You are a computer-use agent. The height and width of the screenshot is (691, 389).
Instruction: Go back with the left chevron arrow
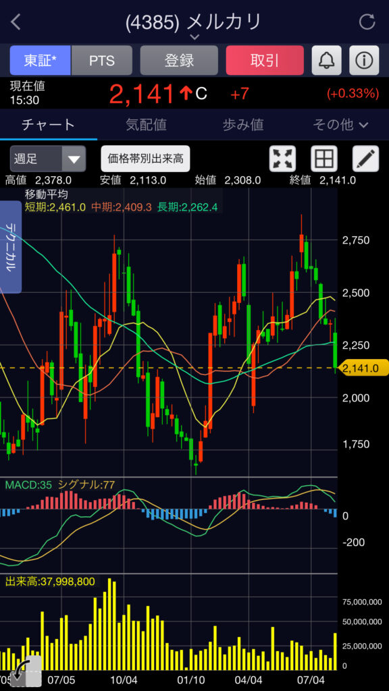point(16,22)
